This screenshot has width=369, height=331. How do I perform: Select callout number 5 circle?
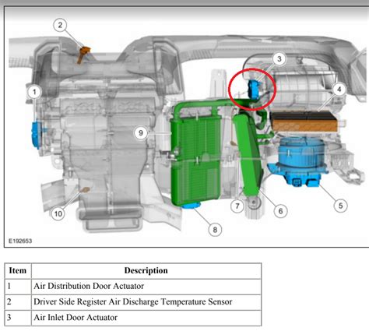click(340, 206)
